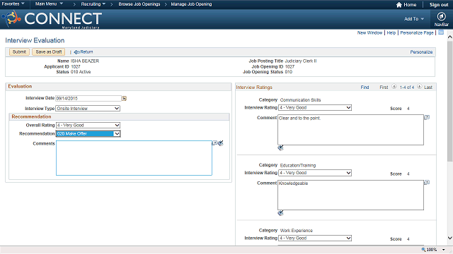Click the Return link
Viewport: 453px width, 254px height.
[x=84, y=52]
